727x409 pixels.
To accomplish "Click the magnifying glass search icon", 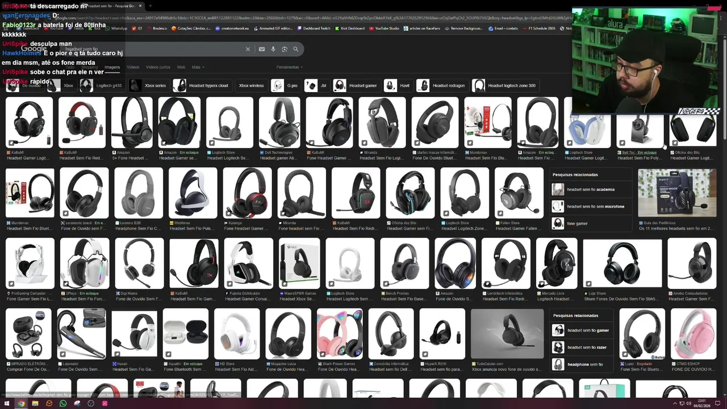I will pos(296,49).
